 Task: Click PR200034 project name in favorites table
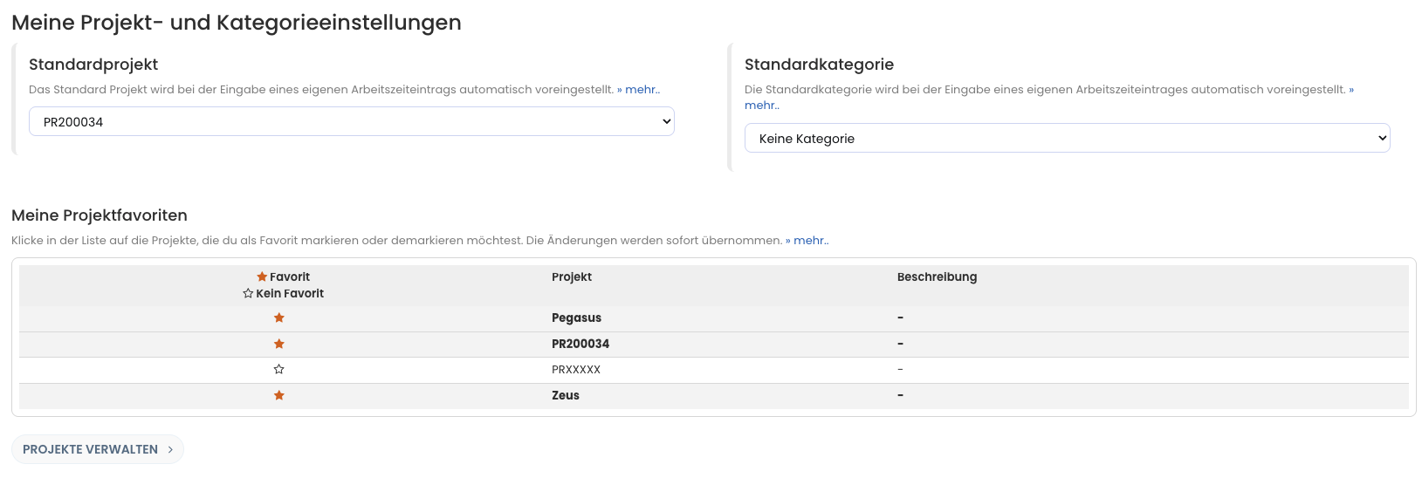(x=580, y=344)
